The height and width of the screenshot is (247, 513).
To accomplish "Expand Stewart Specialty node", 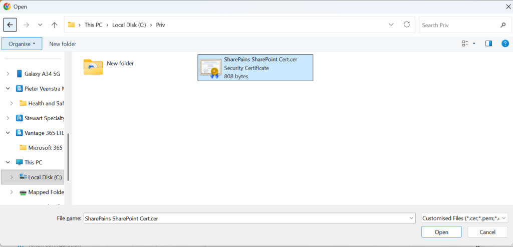I will (8, 118).
